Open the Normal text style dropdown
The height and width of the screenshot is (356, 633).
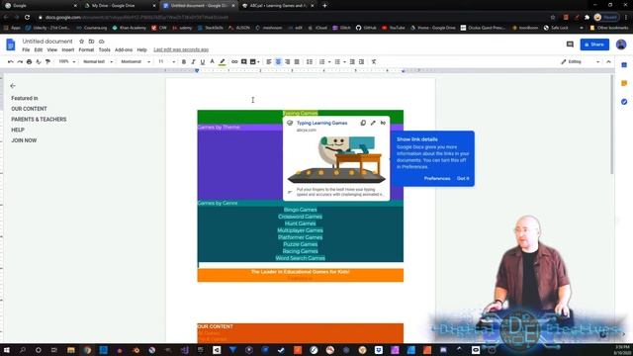[98, 61]
